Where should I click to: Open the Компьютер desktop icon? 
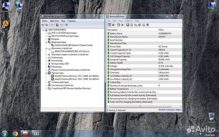tap(6, 7)
